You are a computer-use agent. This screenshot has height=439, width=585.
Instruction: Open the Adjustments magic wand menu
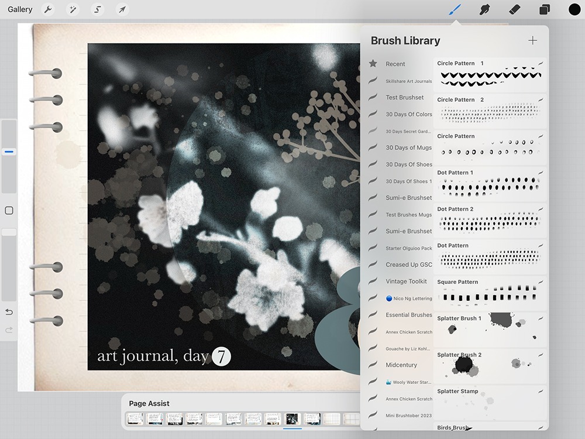[73, 9]
